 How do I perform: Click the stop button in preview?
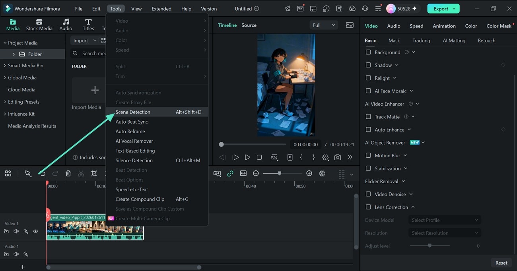coord(259,157)
